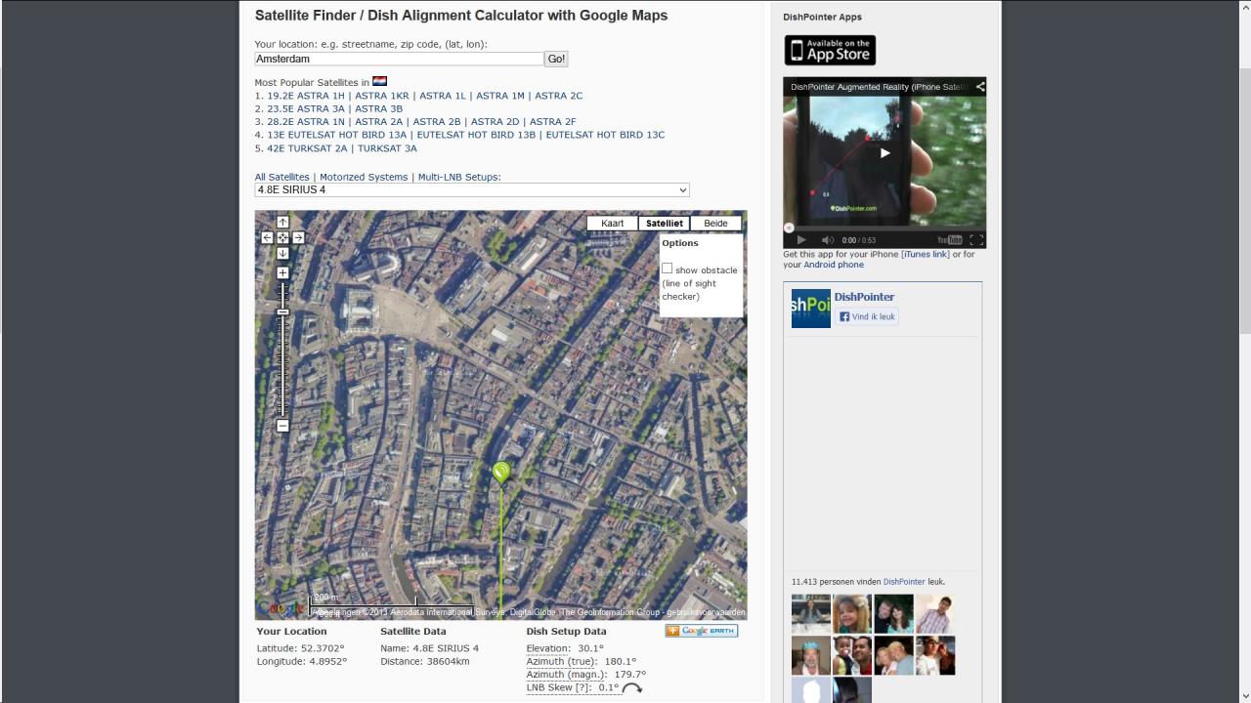
Task: Open the satellite selection dropdown
Action: coord(472,189)
